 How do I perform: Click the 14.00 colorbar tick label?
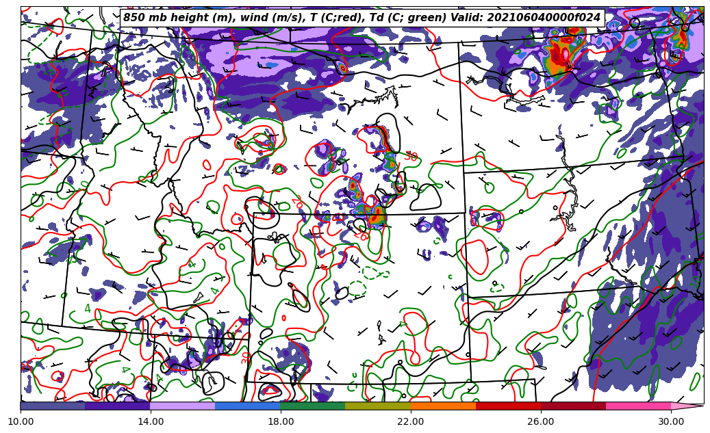151,421
